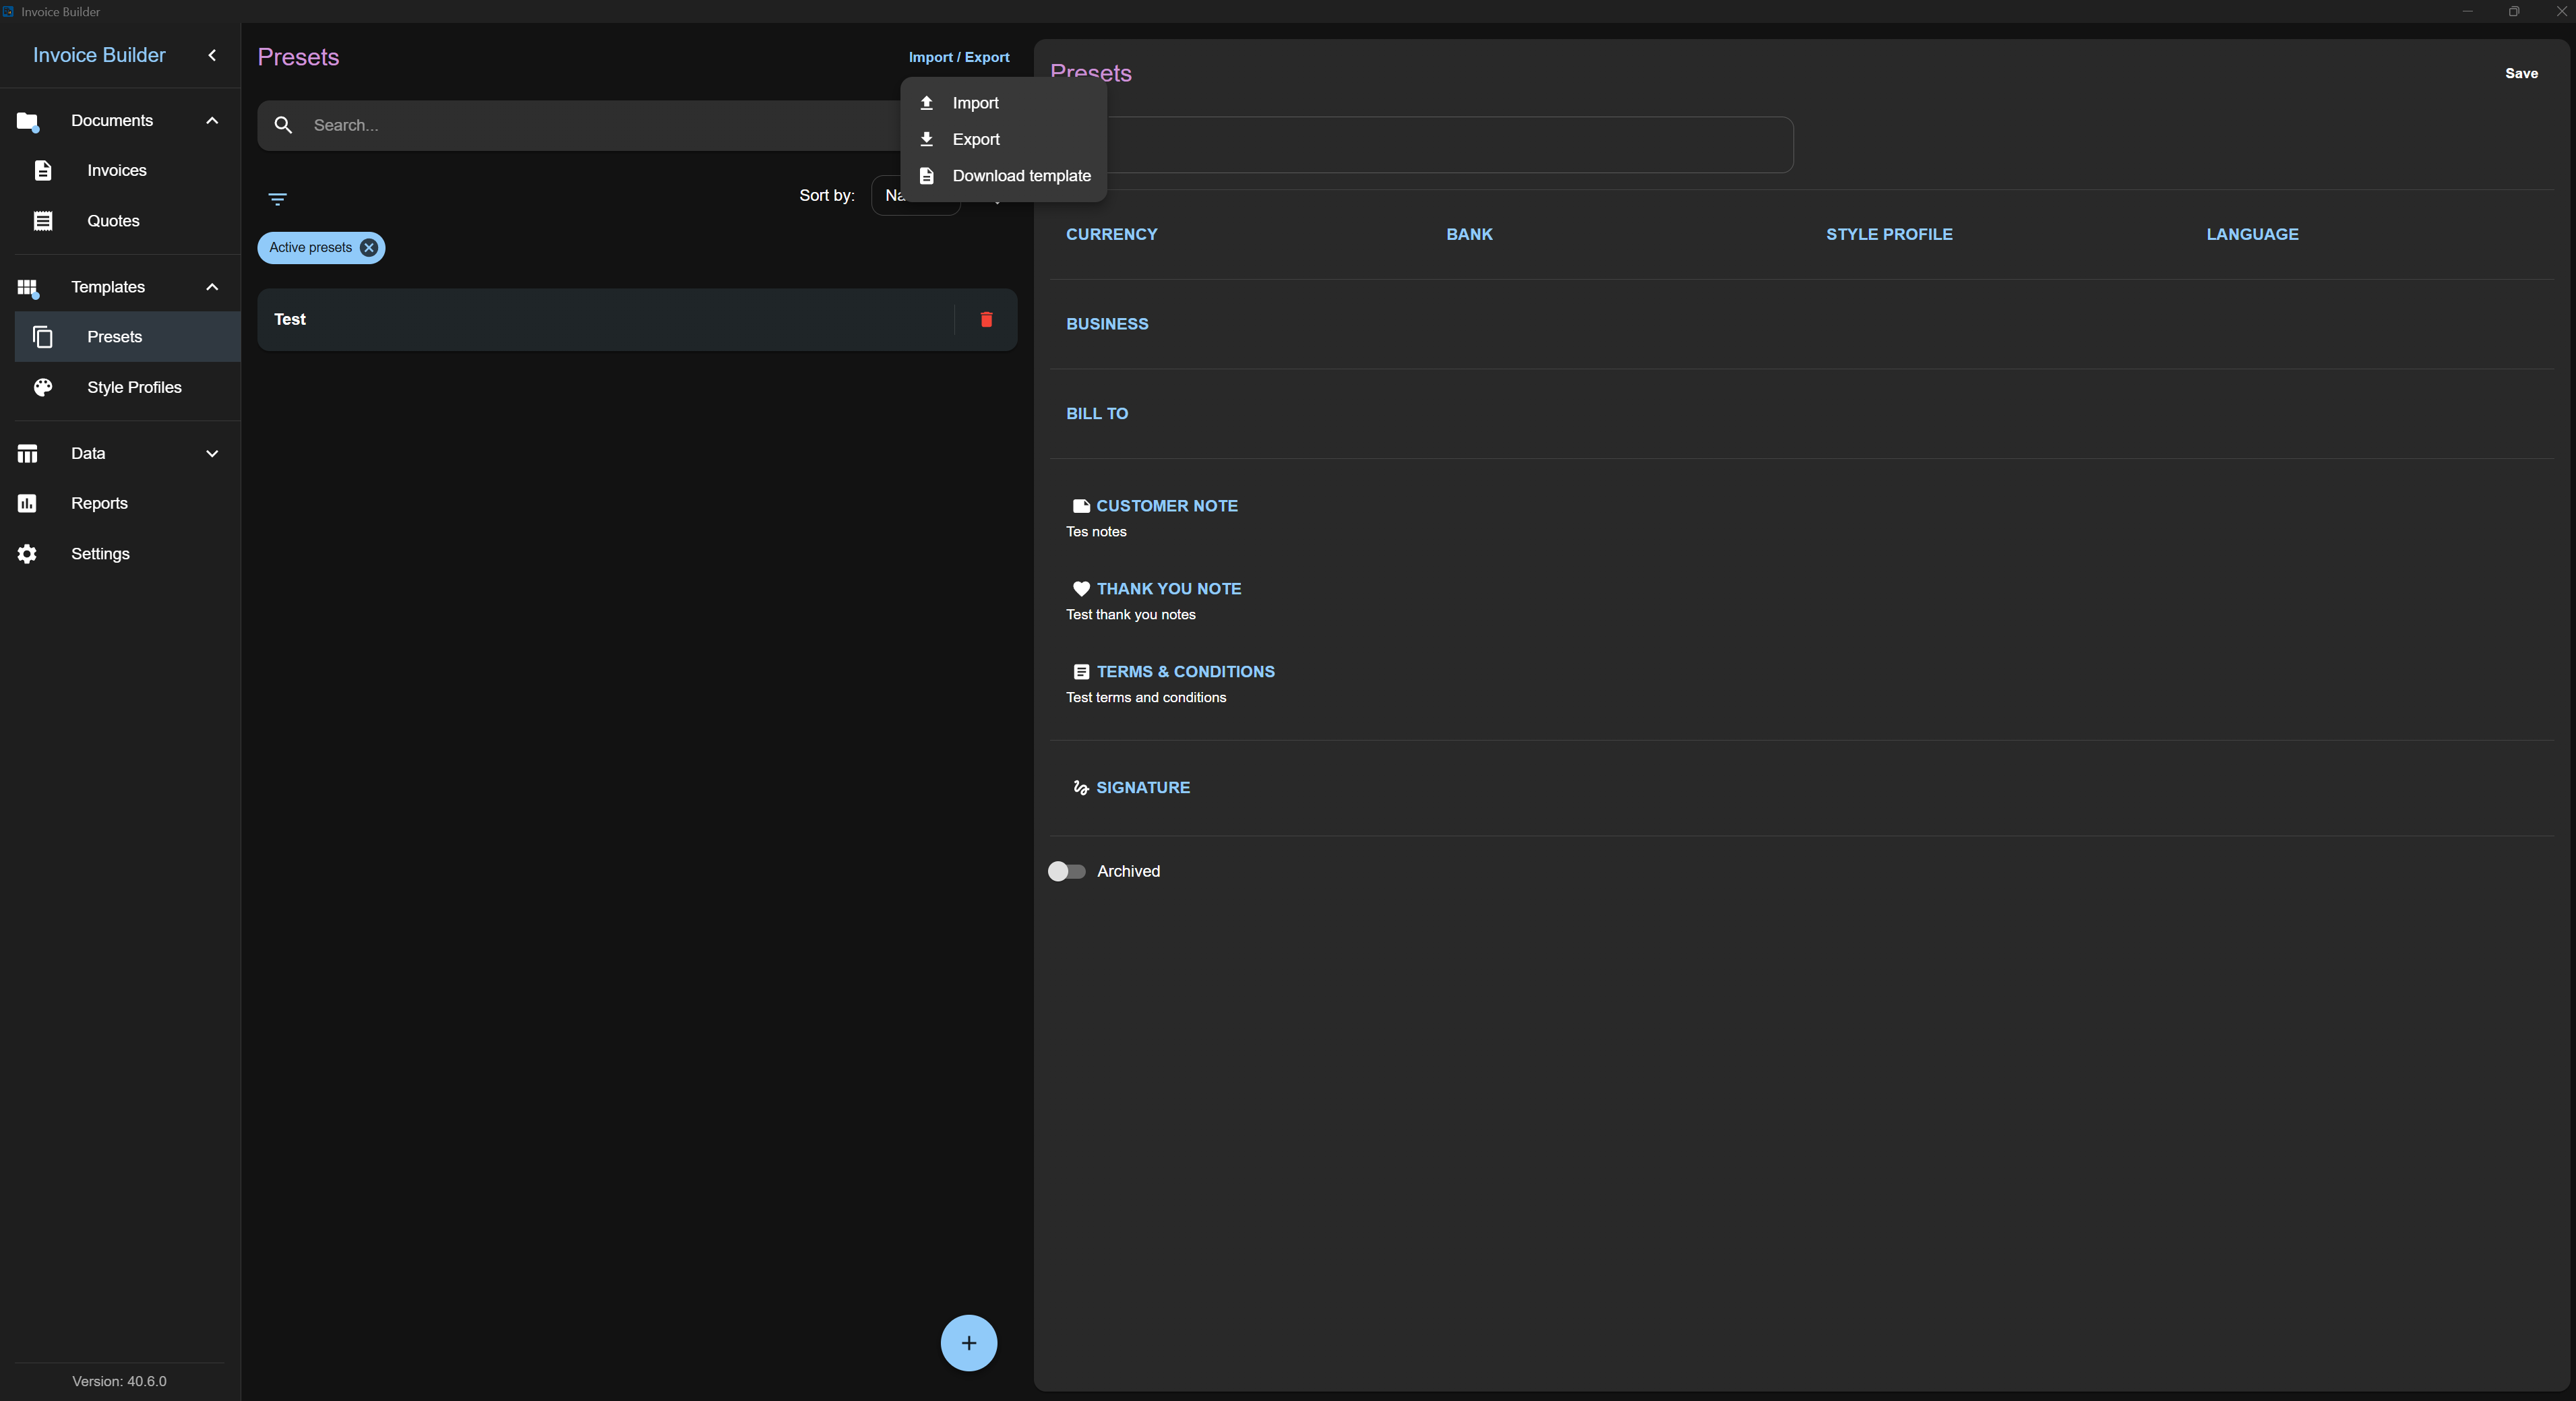Expand the Data section chevron
2576x1401 pixels.
coord(212,454)
